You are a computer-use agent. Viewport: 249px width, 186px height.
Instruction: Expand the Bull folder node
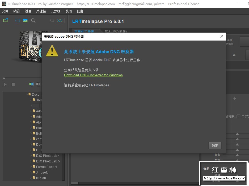coord(31,133)
